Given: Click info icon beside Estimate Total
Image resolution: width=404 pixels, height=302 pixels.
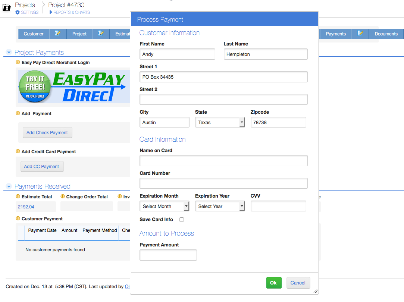Looking at the screenshot, I should tap(18, 196).
